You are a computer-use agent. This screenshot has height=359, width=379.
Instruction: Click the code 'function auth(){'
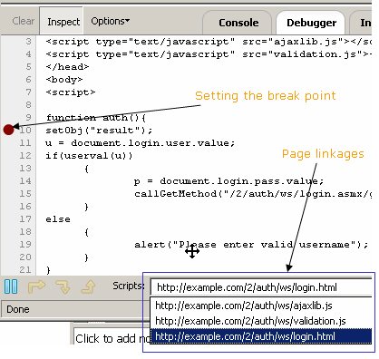96,118
